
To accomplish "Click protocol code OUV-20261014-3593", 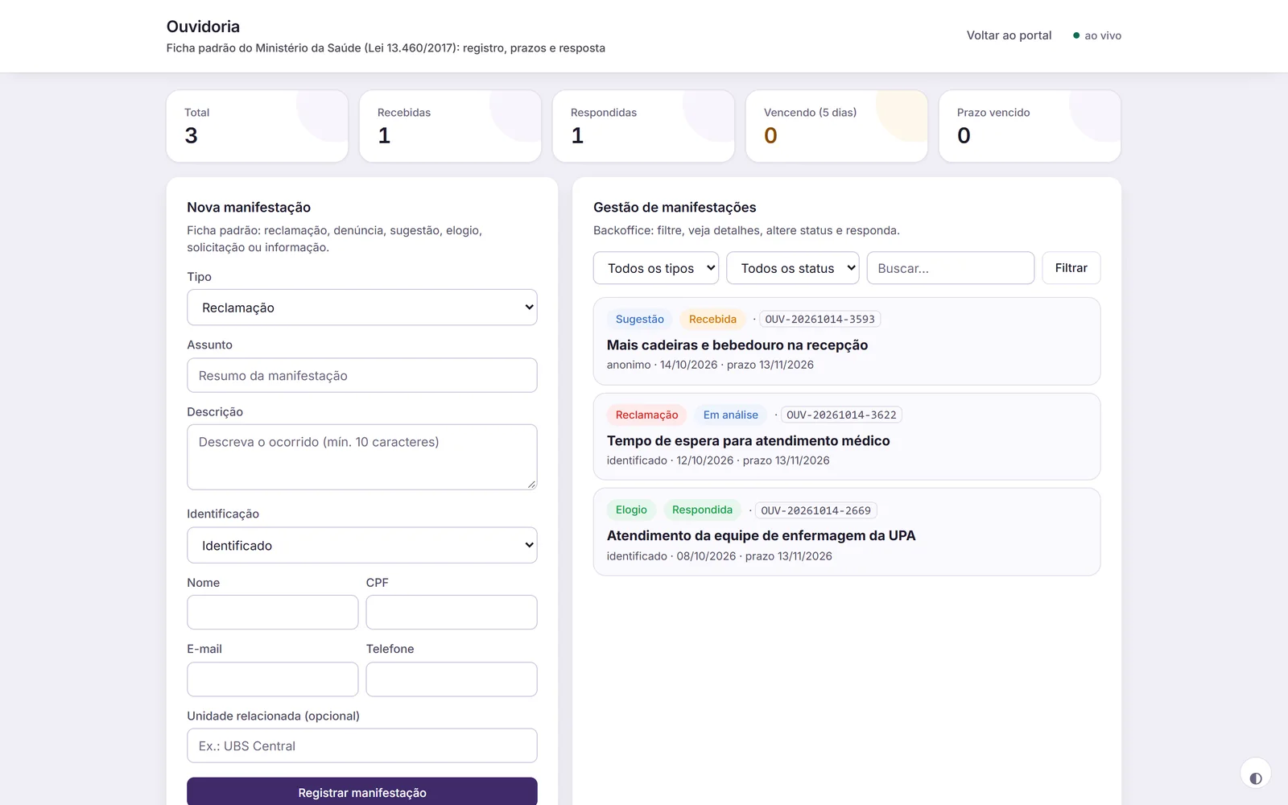I will [819, 319].
